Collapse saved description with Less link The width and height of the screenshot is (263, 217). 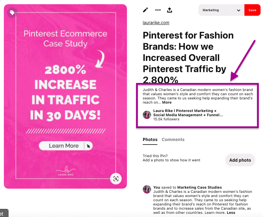(231, 212)
